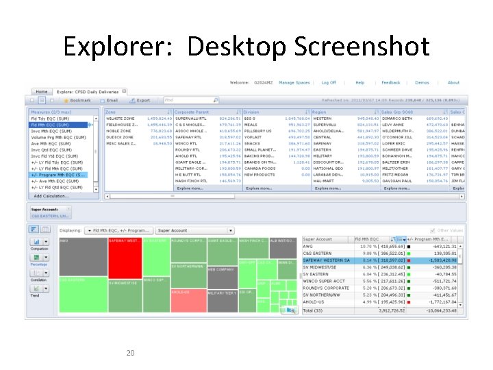Viewport: 493px width, 370px height.
Task: Click the measures list scroll up arrow
Action: click(96, 119)
